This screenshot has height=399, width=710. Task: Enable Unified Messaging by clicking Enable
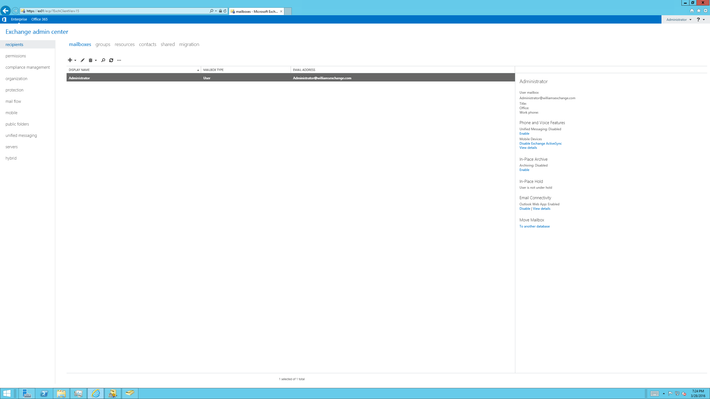tap(524, 134)
